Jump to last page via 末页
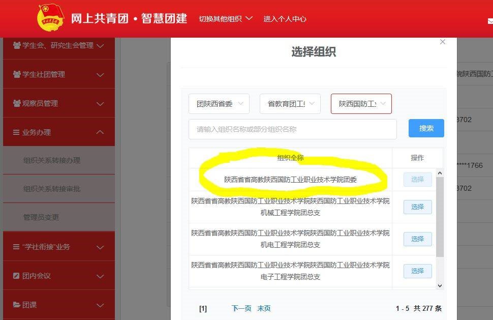The width and height of the screenshot is (493, 320). click(264, 308)
